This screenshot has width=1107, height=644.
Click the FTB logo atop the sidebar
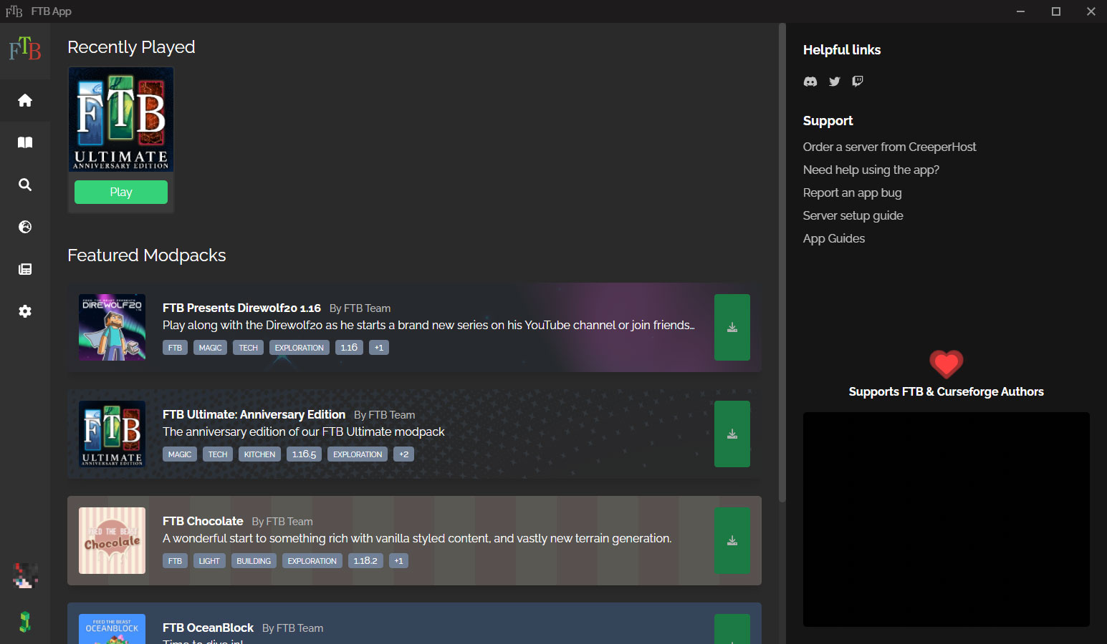(25, 49)
